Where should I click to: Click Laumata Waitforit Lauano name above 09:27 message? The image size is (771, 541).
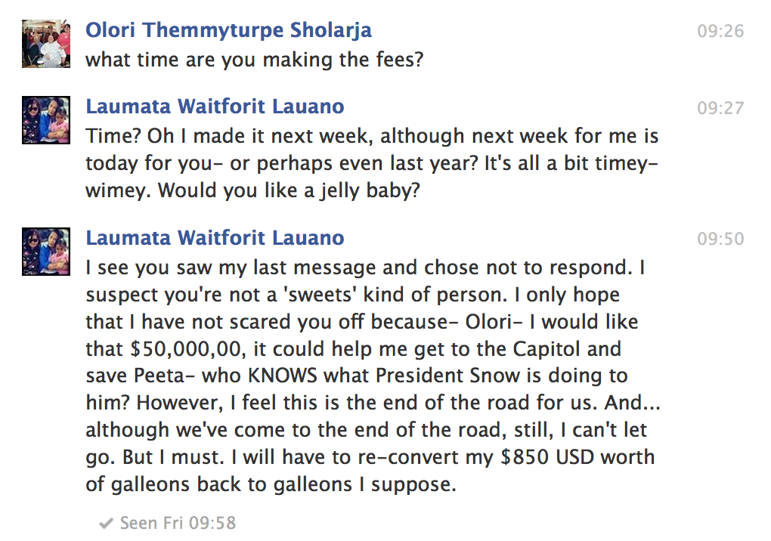215,107
